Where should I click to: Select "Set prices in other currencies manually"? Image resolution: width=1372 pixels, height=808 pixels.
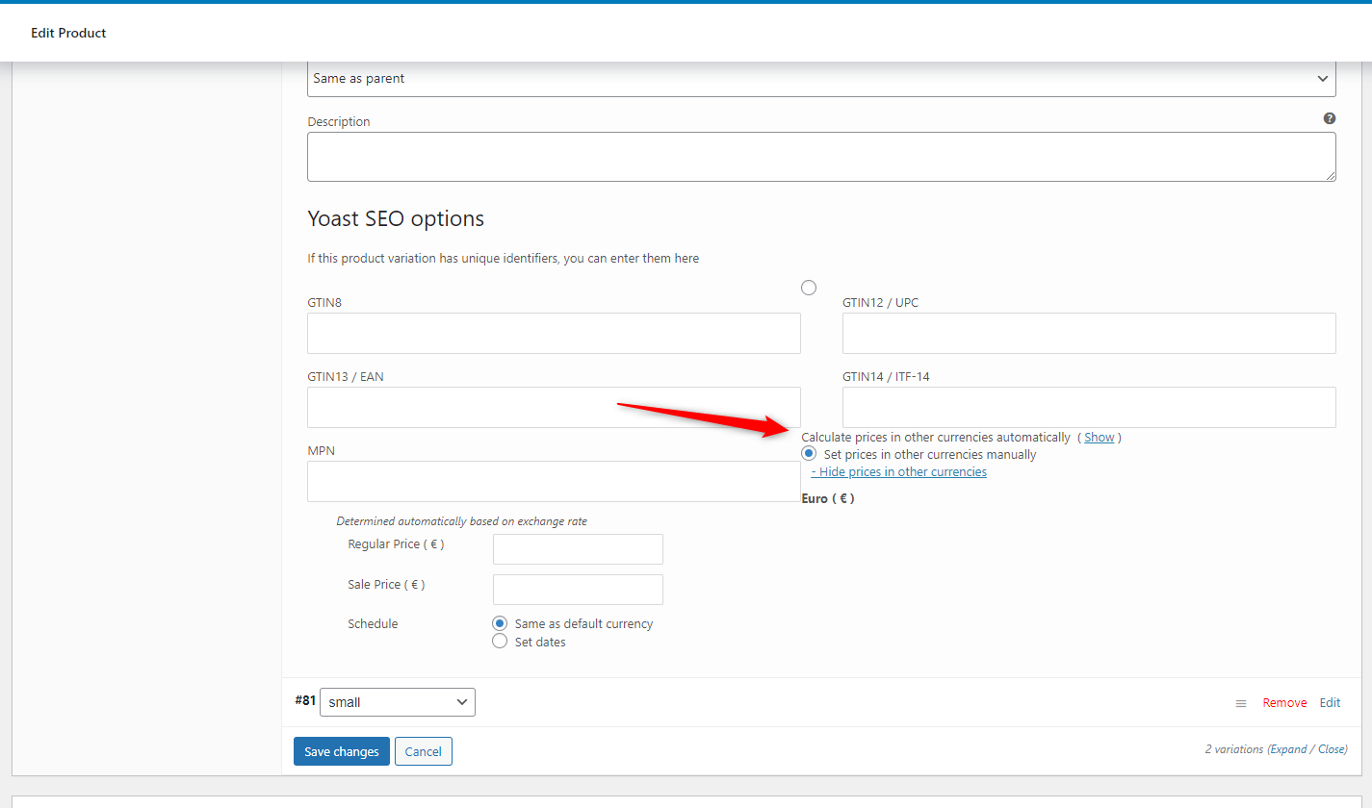809,454
